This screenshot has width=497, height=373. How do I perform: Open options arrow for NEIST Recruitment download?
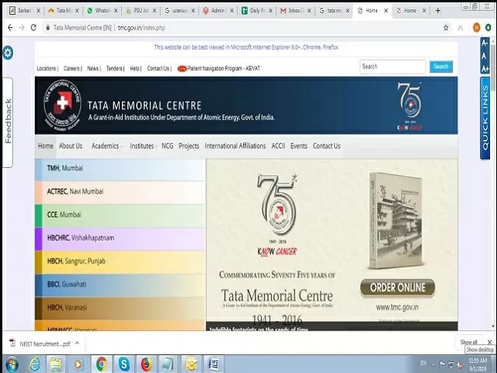coord(77,343)
